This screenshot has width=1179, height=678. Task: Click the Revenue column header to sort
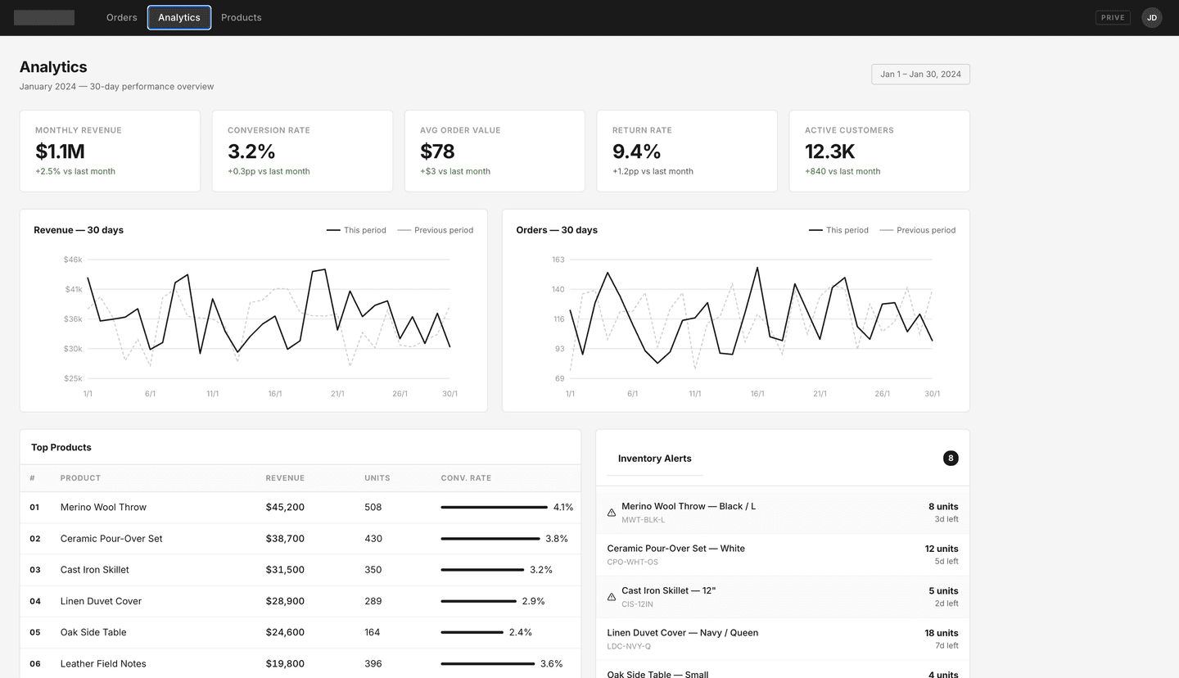click(x=285, y=477)
